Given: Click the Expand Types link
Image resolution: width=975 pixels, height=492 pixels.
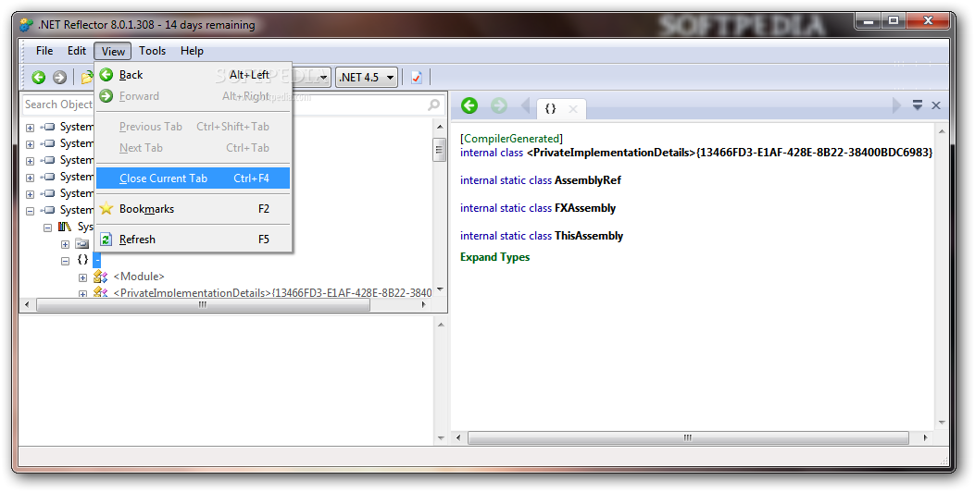Looking at the screenshot, I should [495, 257].
